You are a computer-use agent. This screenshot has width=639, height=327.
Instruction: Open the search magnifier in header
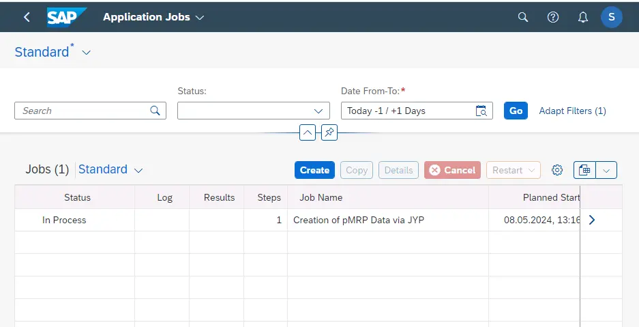[523, 17]
